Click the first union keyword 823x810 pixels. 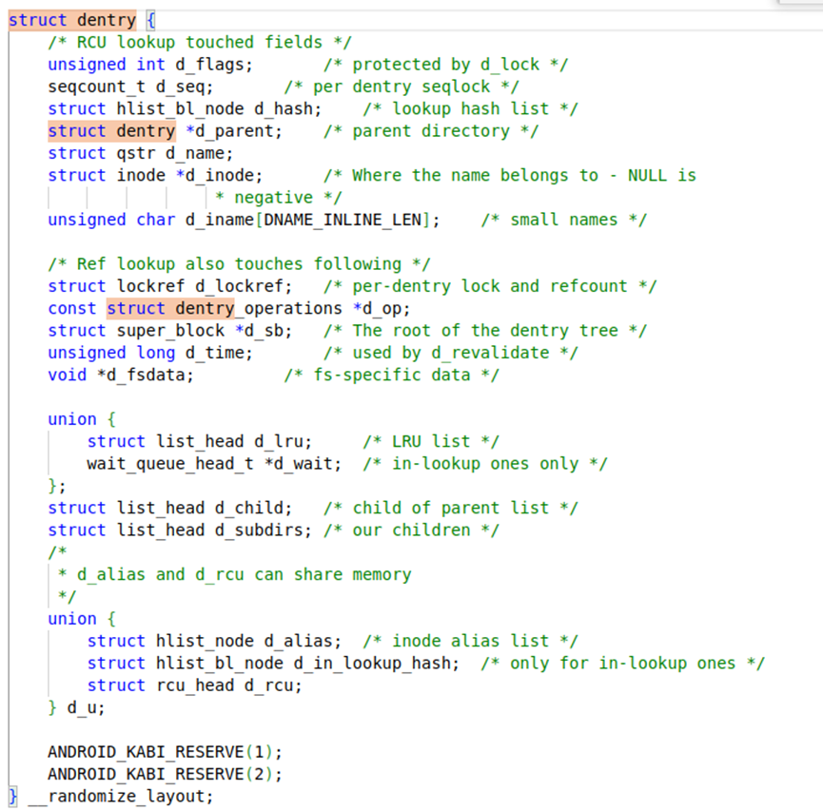[72, 419]
